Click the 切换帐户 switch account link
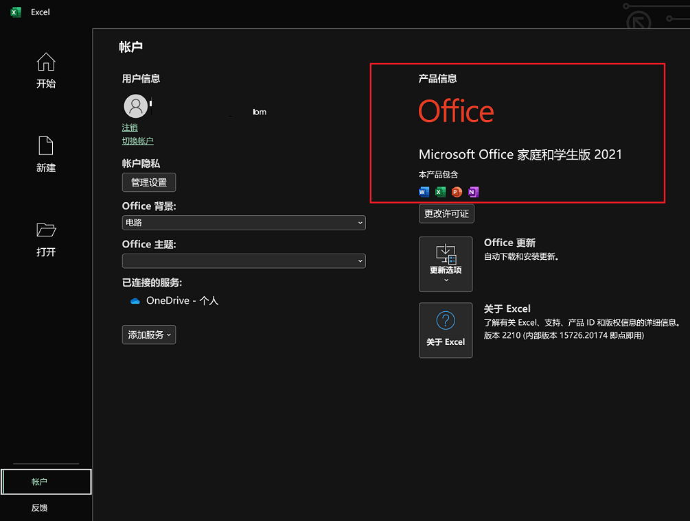The height and width of the screenshot is (521, 690). pos(138,141)
